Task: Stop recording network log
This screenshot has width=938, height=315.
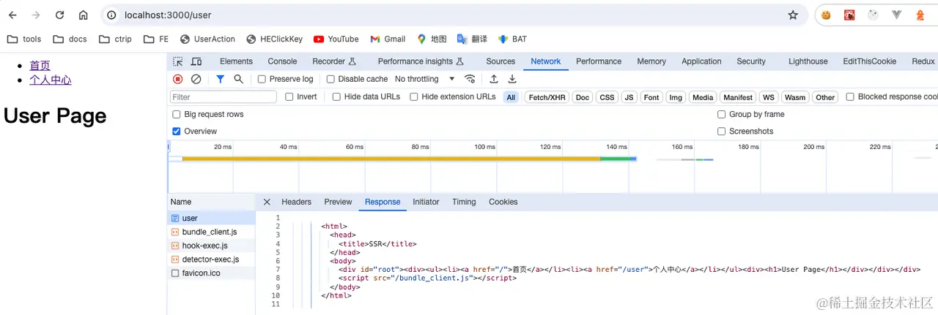Action: coord(178,79)
